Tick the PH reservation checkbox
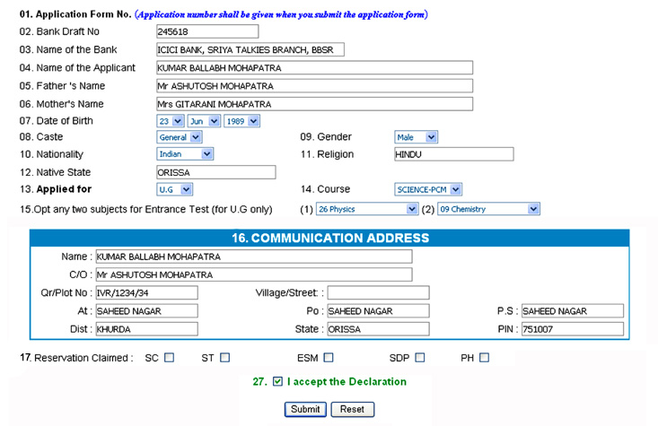 [x=484, y=358]
